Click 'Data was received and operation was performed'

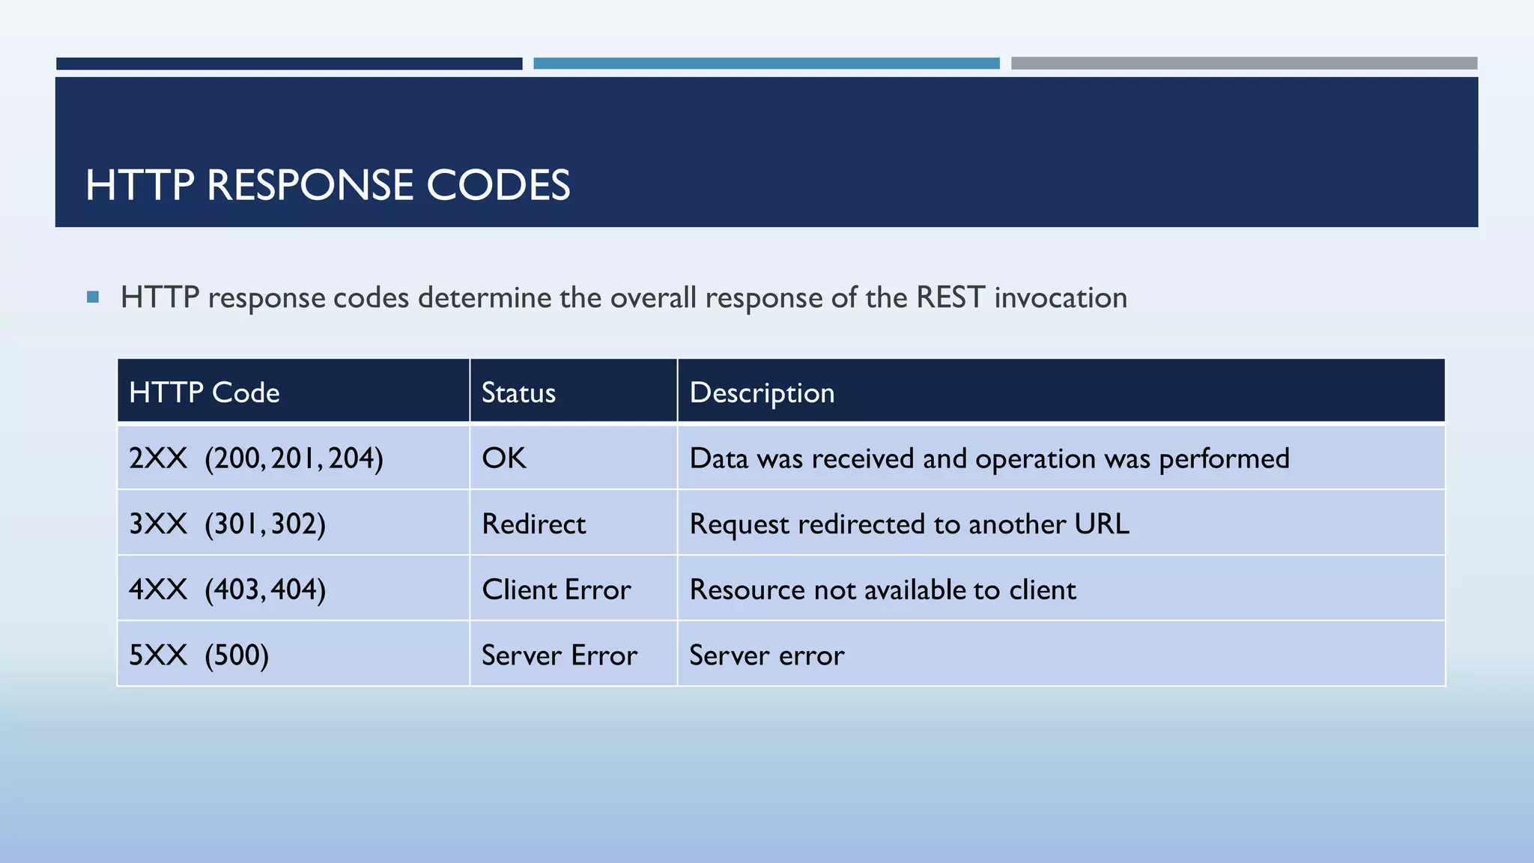click(989, 458)
